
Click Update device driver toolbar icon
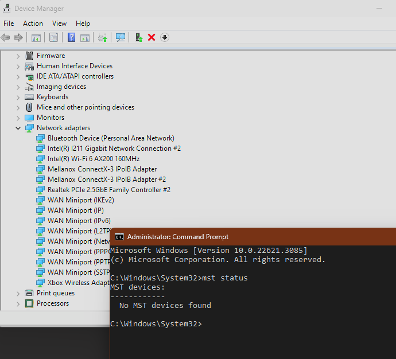(x=103, y=38)
